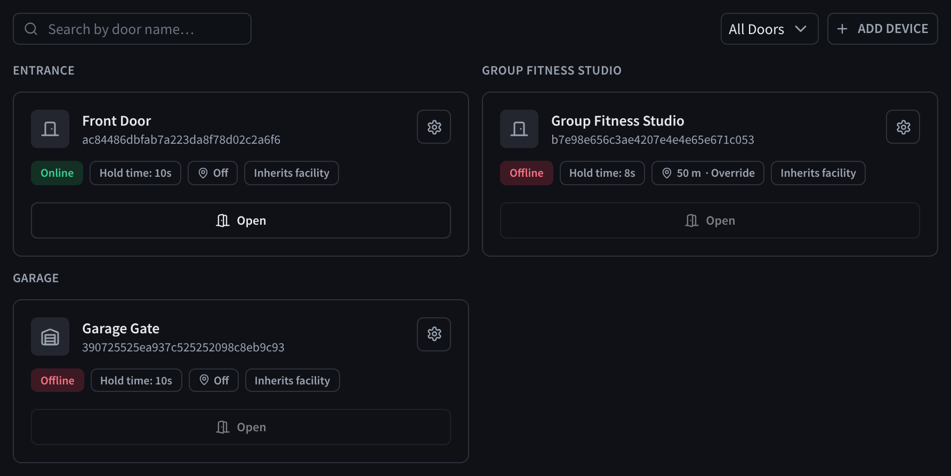Click the Online status badge on Front Door

coord(57,173)
